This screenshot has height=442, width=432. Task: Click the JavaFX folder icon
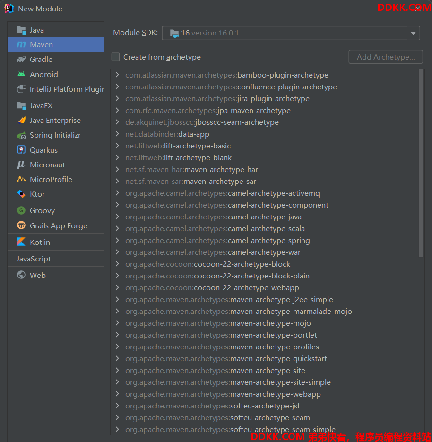click(21, 106)
